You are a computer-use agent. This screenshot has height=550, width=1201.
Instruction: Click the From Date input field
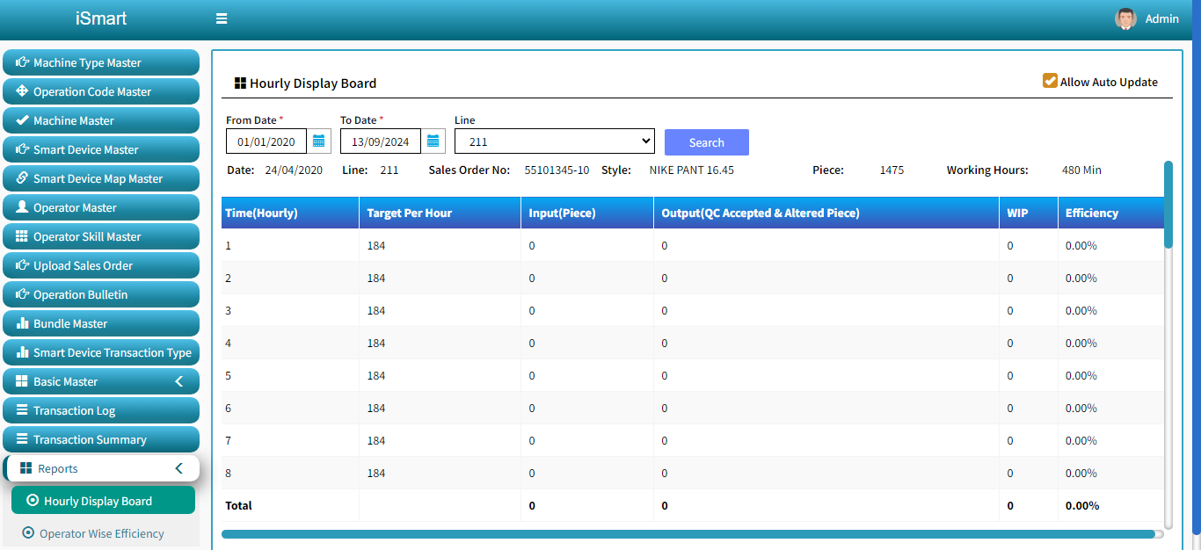point(266,141)
